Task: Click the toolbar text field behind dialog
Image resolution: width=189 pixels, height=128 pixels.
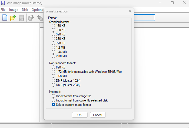Action: click(144, 18)
